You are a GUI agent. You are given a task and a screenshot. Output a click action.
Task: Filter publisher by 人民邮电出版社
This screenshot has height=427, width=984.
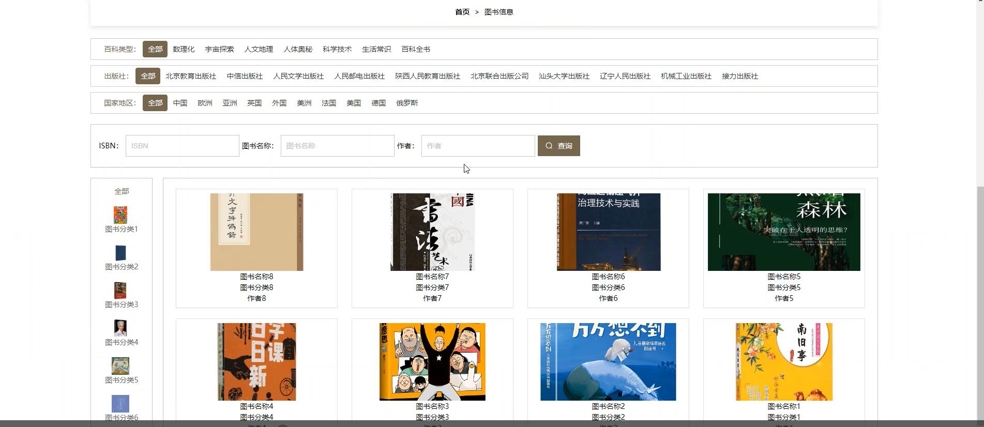pyautogui.click(x=359, y=76)
